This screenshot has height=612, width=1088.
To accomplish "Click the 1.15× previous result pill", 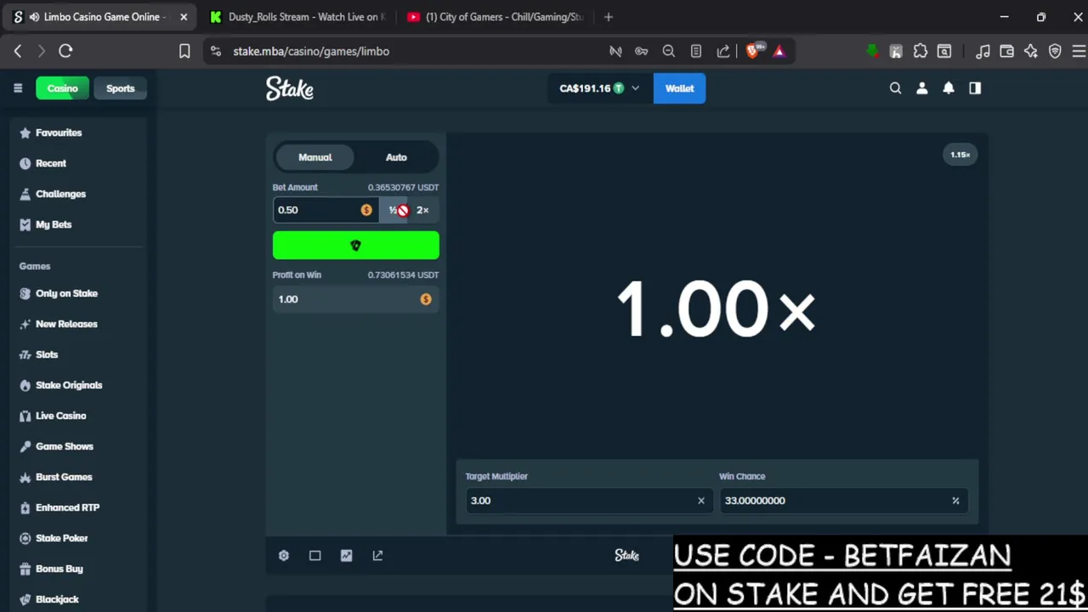I will pos(960,155).
